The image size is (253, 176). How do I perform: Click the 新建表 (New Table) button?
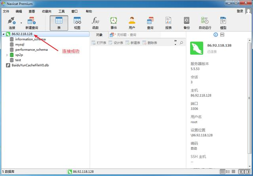click(x=133, y=43)
